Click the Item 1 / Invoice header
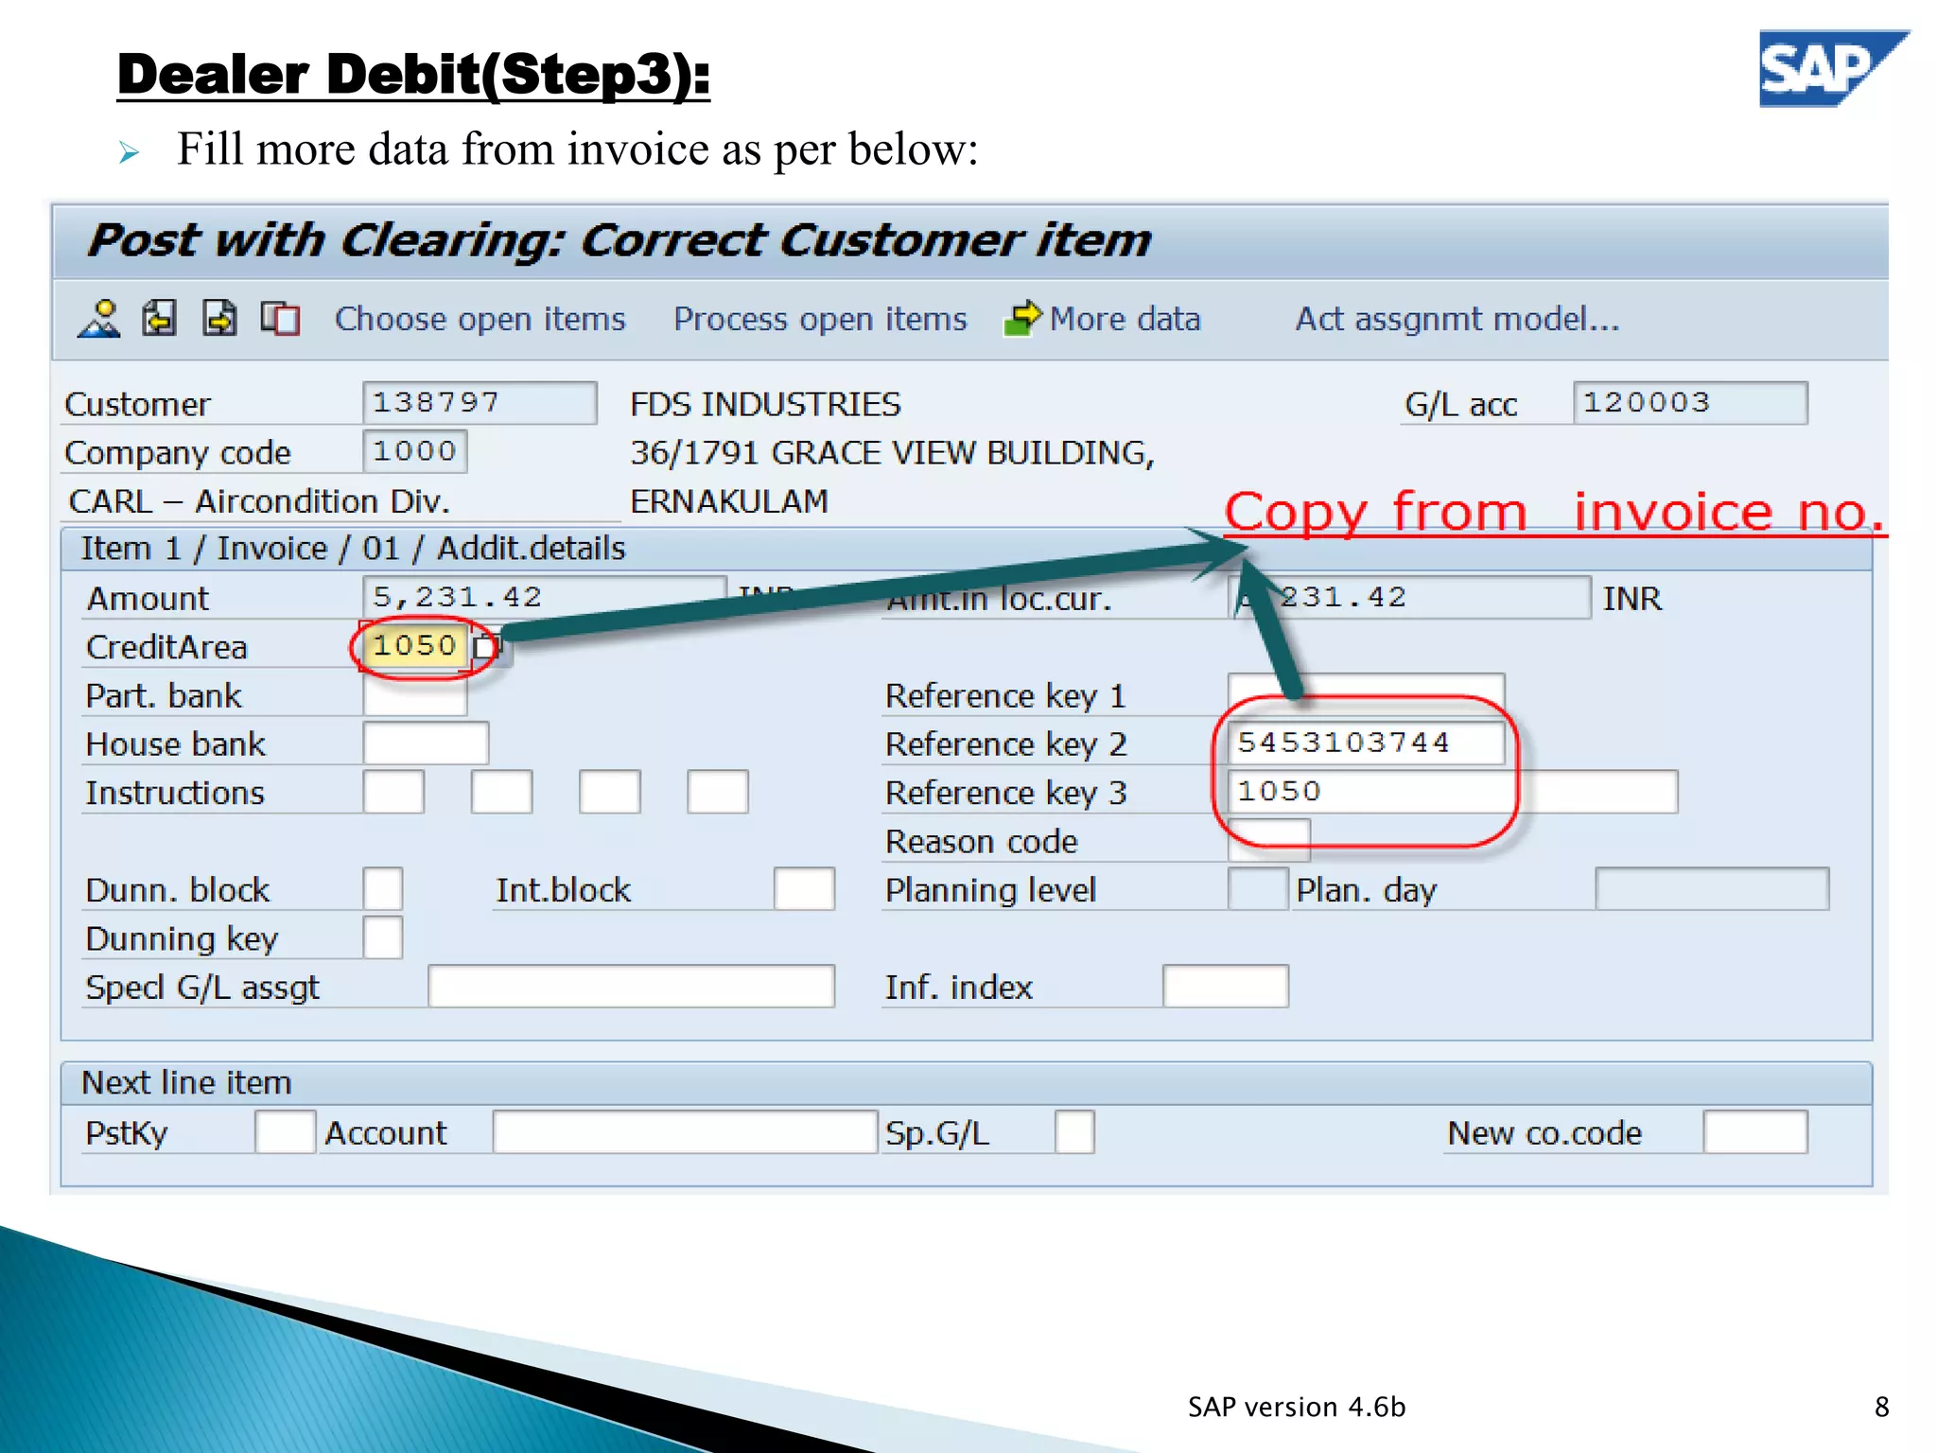 353,549
